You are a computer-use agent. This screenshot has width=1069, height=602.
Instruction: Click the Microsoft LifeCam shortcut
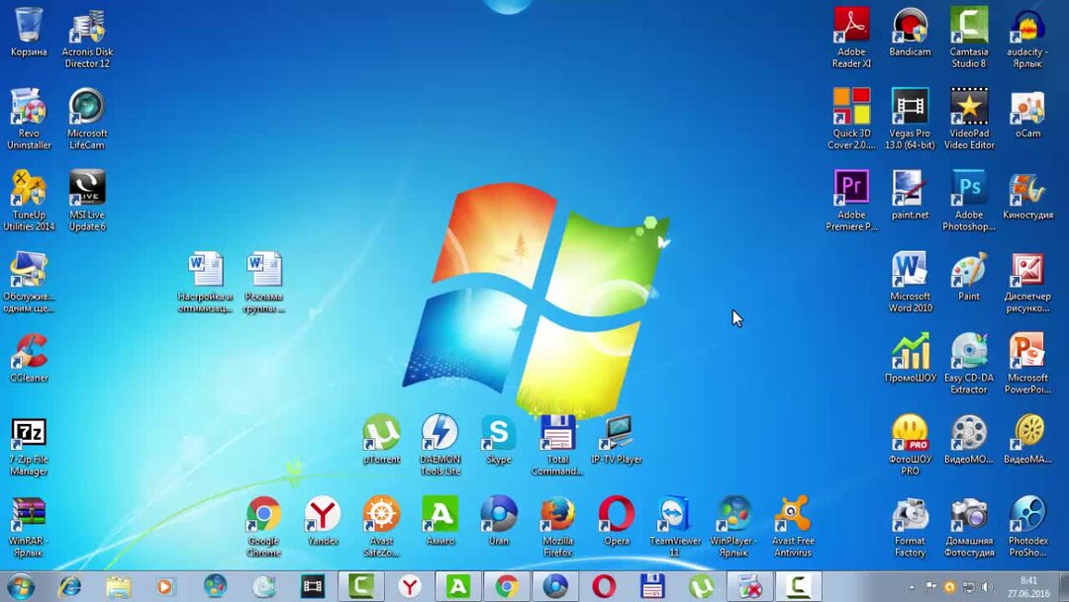pyautogui.click(x=87, y=108)
